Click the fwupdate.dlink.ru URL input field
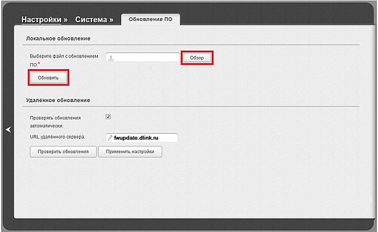378x232 pixels. pyautogui.click(x=142, y=138)
